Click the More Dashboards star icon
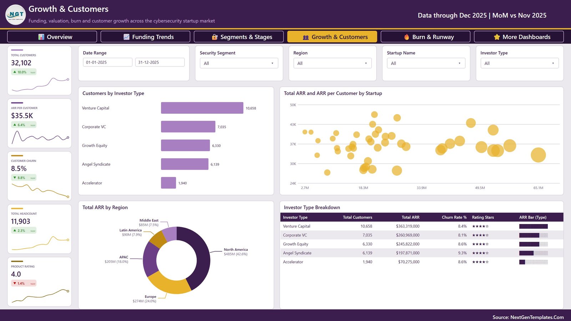The width and height of the screenshot is (571, 321). click(x=497, y=37)
